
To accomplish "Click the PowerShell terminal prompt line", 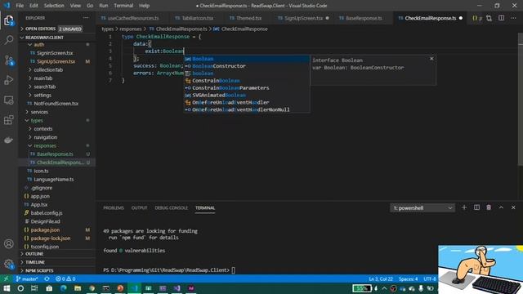I will 169,270.
